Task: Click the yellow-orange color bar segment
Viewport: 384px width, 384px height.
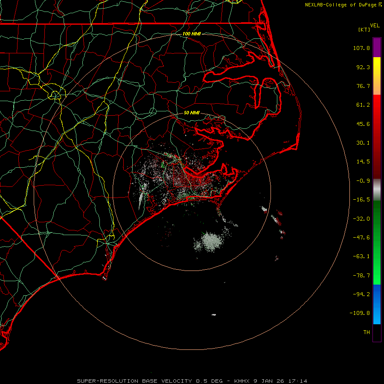Action: click(377, 76)
